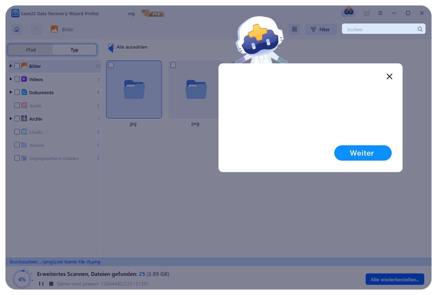Tick the jpg folder checkbox
437x295 pixels.
click(111, 65)
